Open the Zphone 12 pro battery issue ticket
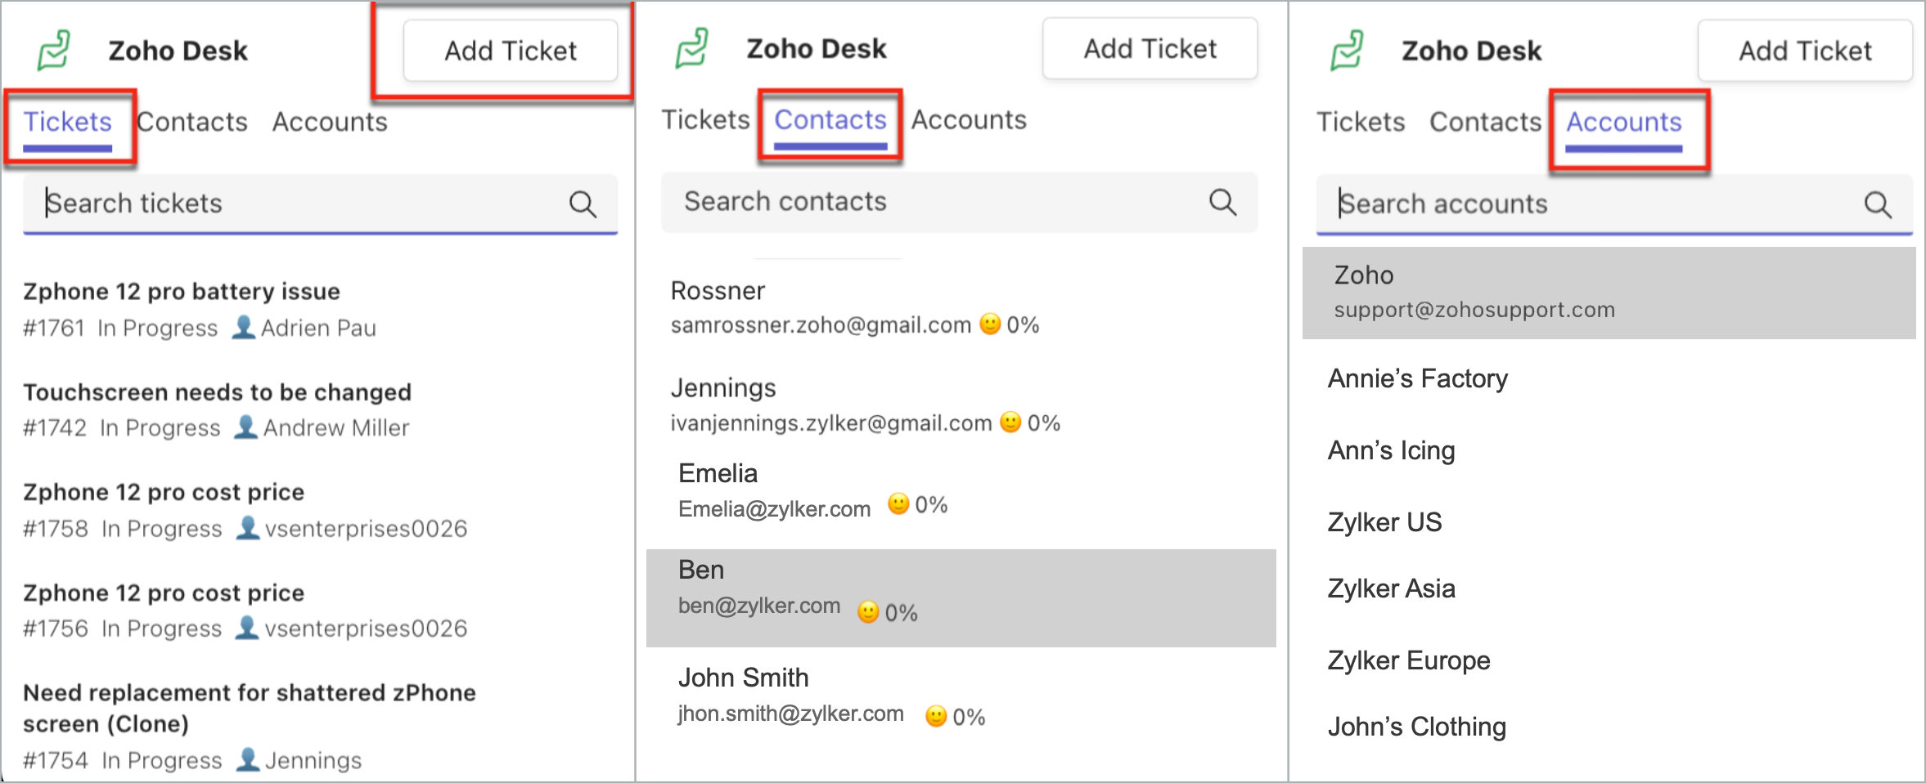This screenshot has width=1926, height=783. click(182, 292)
